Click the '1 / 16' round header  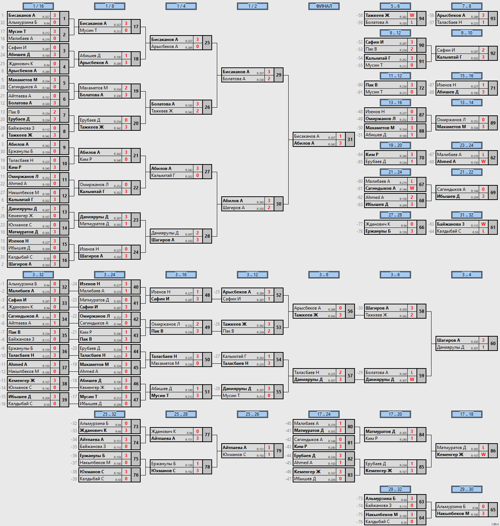tap(38, 6)
